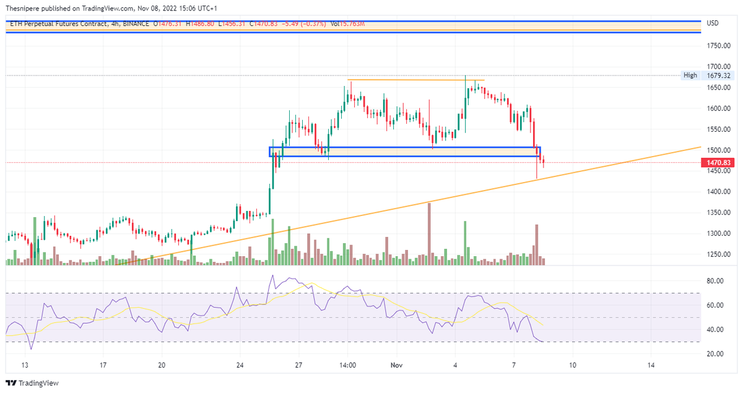Click the RSI 80.00 scale label
The width and height of the screenshot is (743, 393).
tap(715, 281)
